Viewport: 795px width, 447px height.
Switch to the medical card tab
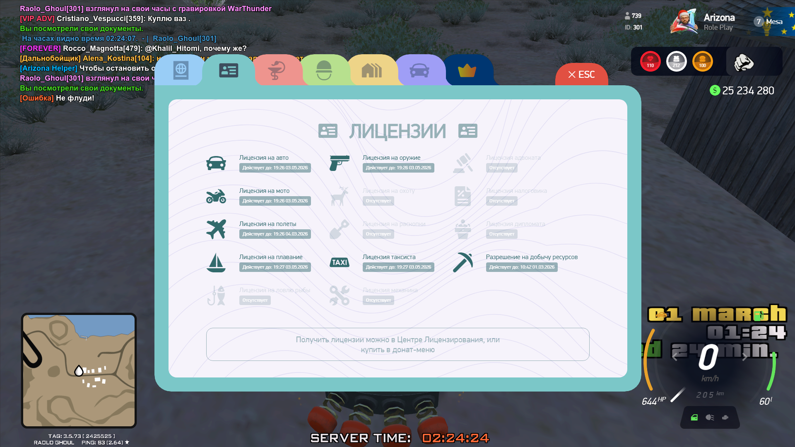tap(276, 70)
